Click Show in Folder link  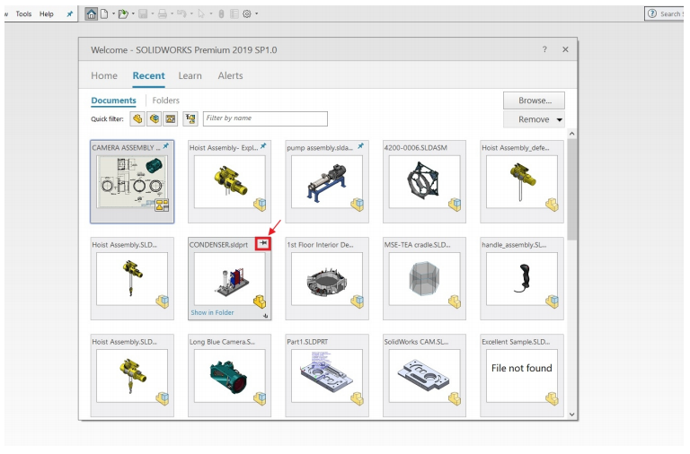pos(212,312)
